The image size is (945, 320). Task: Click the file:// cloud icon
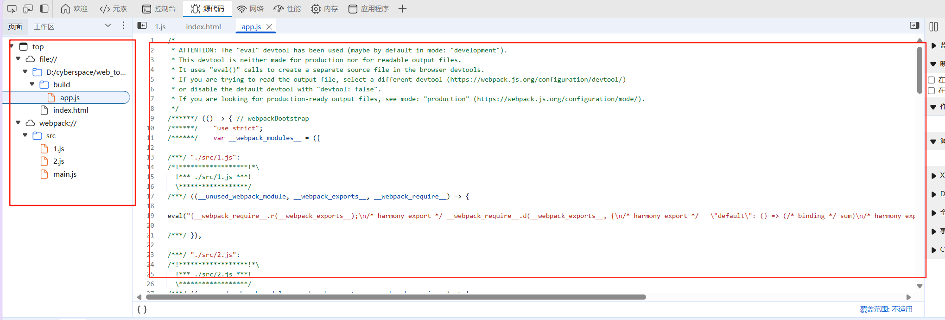(31, 59)
